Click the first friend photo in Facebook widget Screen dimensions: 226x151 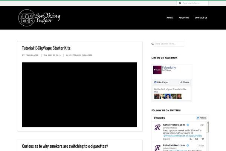pos(157,96)
